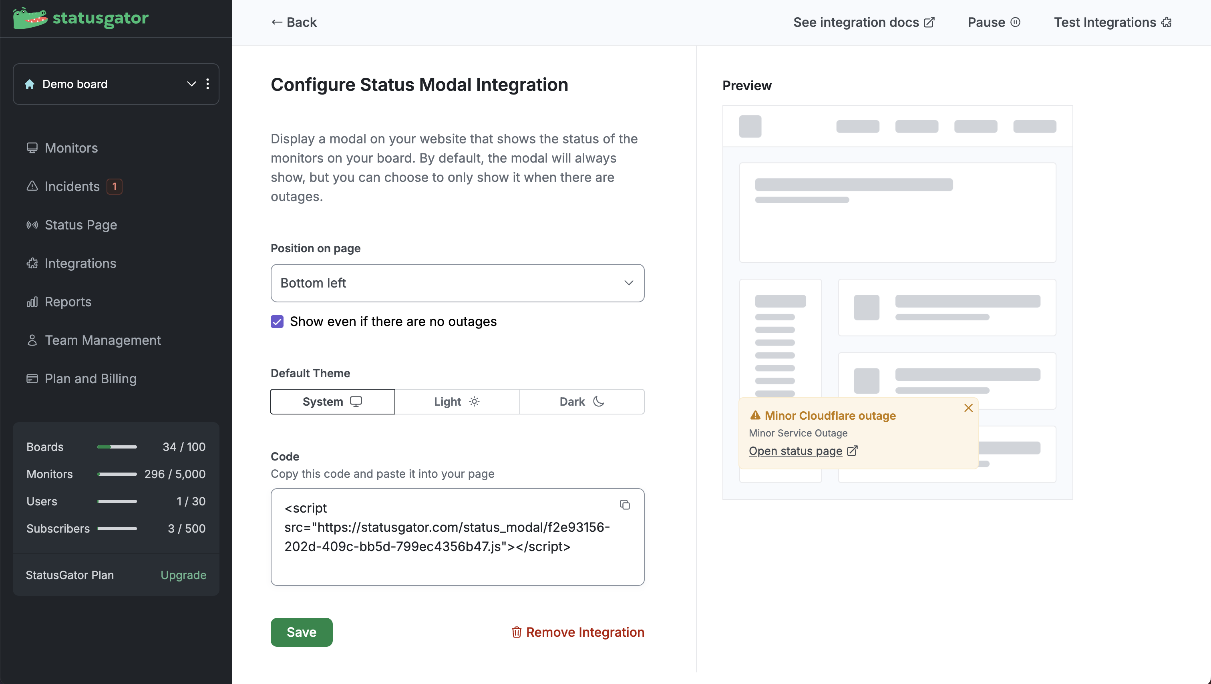Click the Incidents badge showing 1
This screenshot has width=1211, height=684.
[114, 187]
